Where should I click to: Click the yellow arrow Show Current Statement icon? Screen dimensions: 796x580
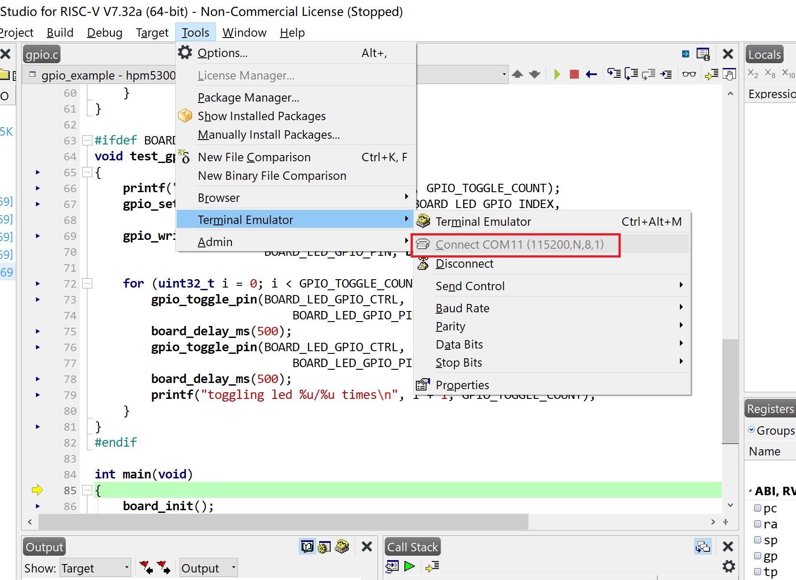(712, 74)
